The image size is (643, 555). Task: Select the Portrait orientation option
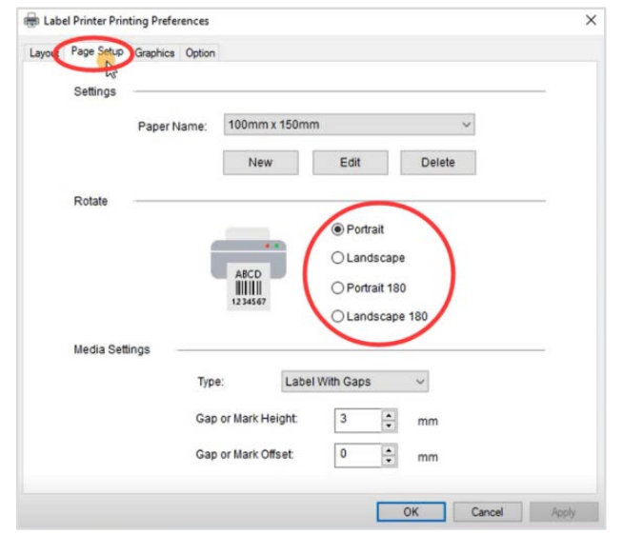(337, 229)
